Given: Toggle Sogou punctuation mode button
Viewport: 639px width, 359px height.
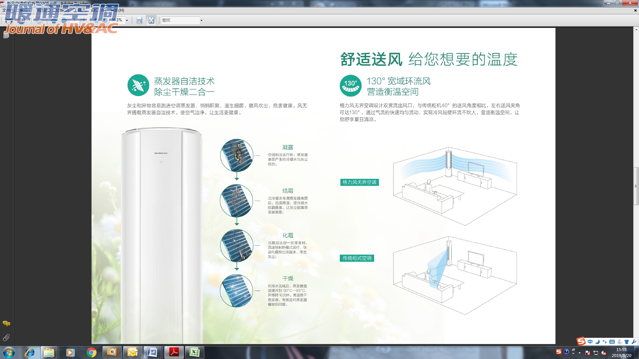Looking at the screenshot, I should 604,342.
